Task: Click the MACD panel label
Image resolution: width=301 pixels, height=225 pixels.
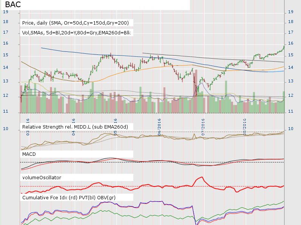Action: [x=29, y=154]
